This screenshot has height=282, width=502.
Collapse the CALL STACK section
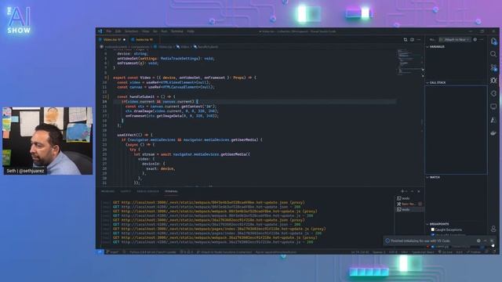(x=438, y=82)
